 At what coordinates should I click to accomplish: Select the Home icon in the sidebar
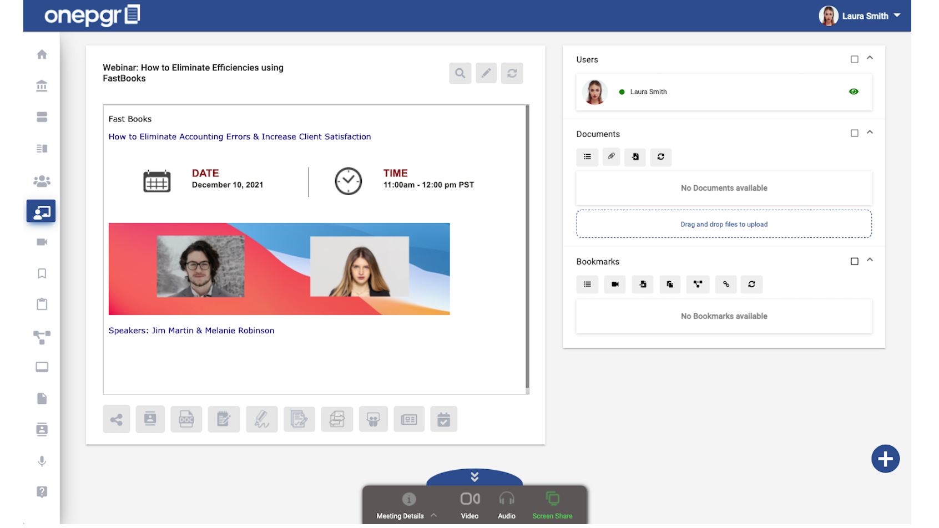pos(42,54)
